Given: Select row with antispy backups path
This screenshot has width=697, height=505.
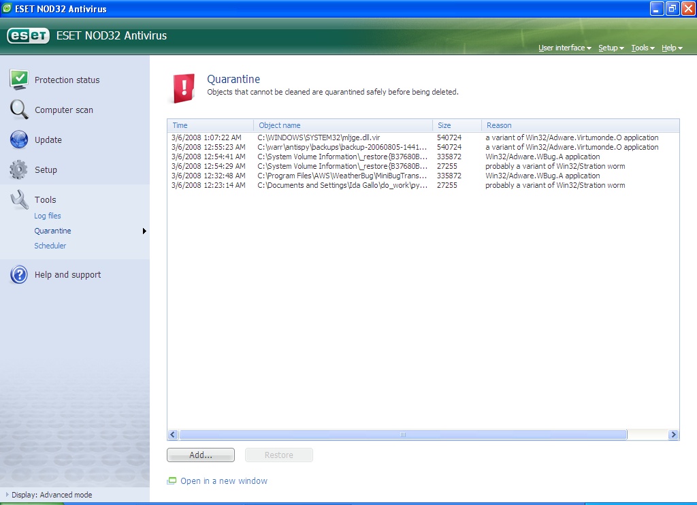Looking at the screenshot, I should (423, 147).
